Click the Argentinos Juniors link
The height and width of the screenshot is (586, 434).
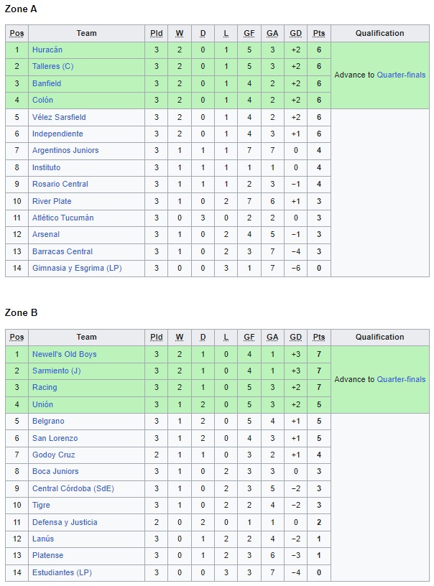[65, 150]
